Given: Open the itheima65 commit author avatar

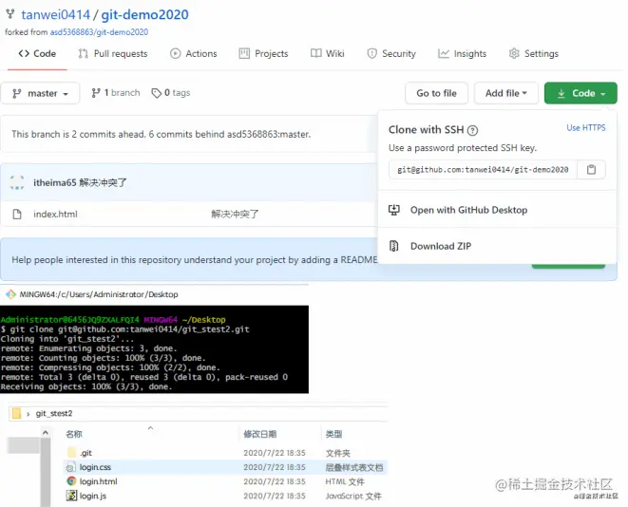Looking at the screenshot, I should coord(17,182).
